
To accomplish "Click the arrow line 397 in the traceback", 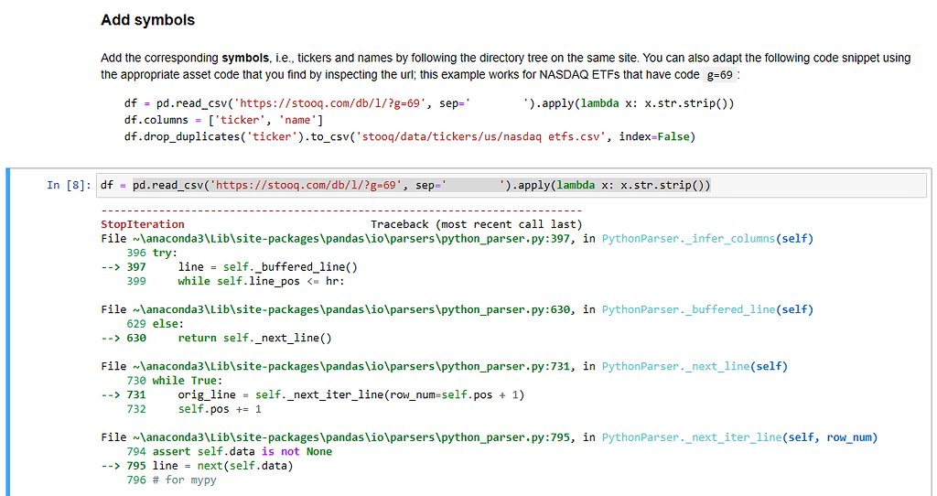I will [267, 267].
